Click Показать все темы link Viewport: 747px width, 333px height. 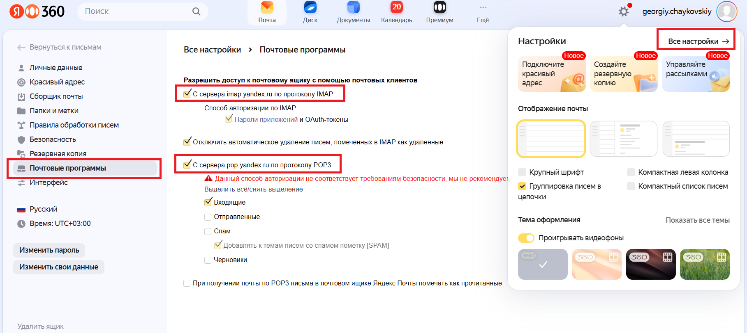tap(698, 220)
